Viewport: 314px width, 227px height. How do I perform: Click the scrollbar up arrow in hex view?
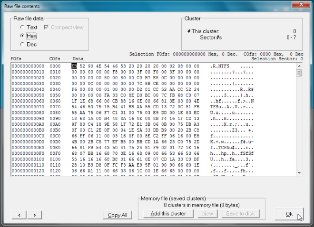pyautogui.click(x=299, y=66)
